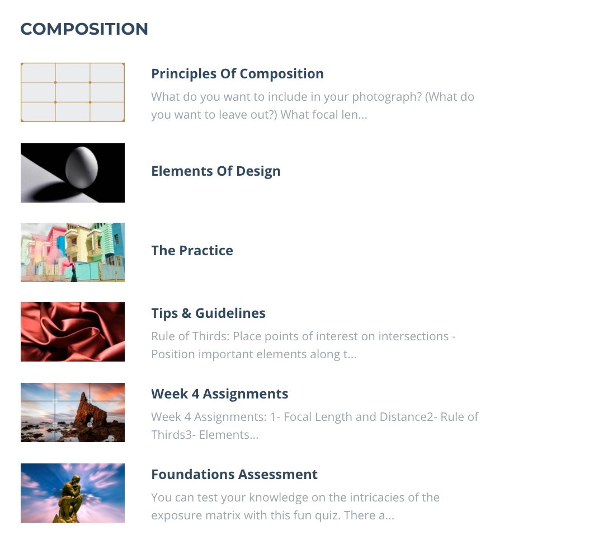Screen dimensions: 589x544
Task: Click the 'Thirds3- Elements...' truncated text line
Action: tap(205, 435)
